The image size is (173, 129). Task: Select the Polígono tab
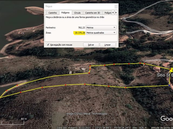pos(66,13)
